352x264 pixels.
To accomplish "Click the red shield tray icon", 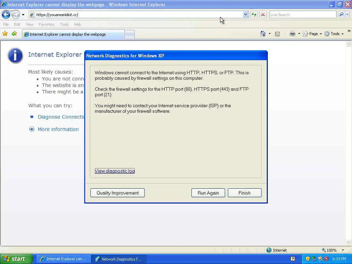I will click(327, 259).
